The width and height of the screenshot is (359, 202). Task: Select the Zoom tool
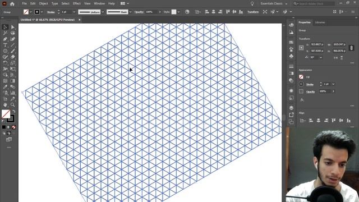[12, 105]
